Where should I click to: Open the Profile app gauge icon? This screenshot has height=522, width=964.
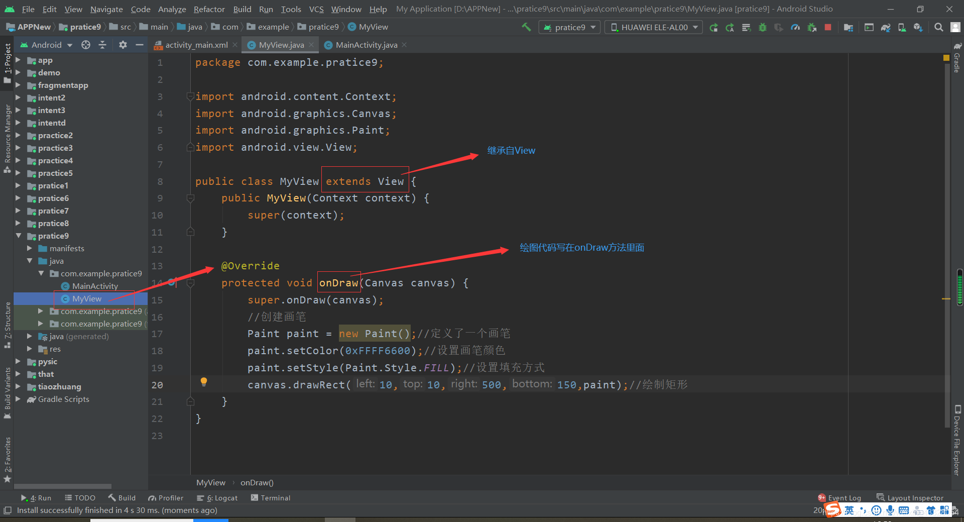click(795, 27)
